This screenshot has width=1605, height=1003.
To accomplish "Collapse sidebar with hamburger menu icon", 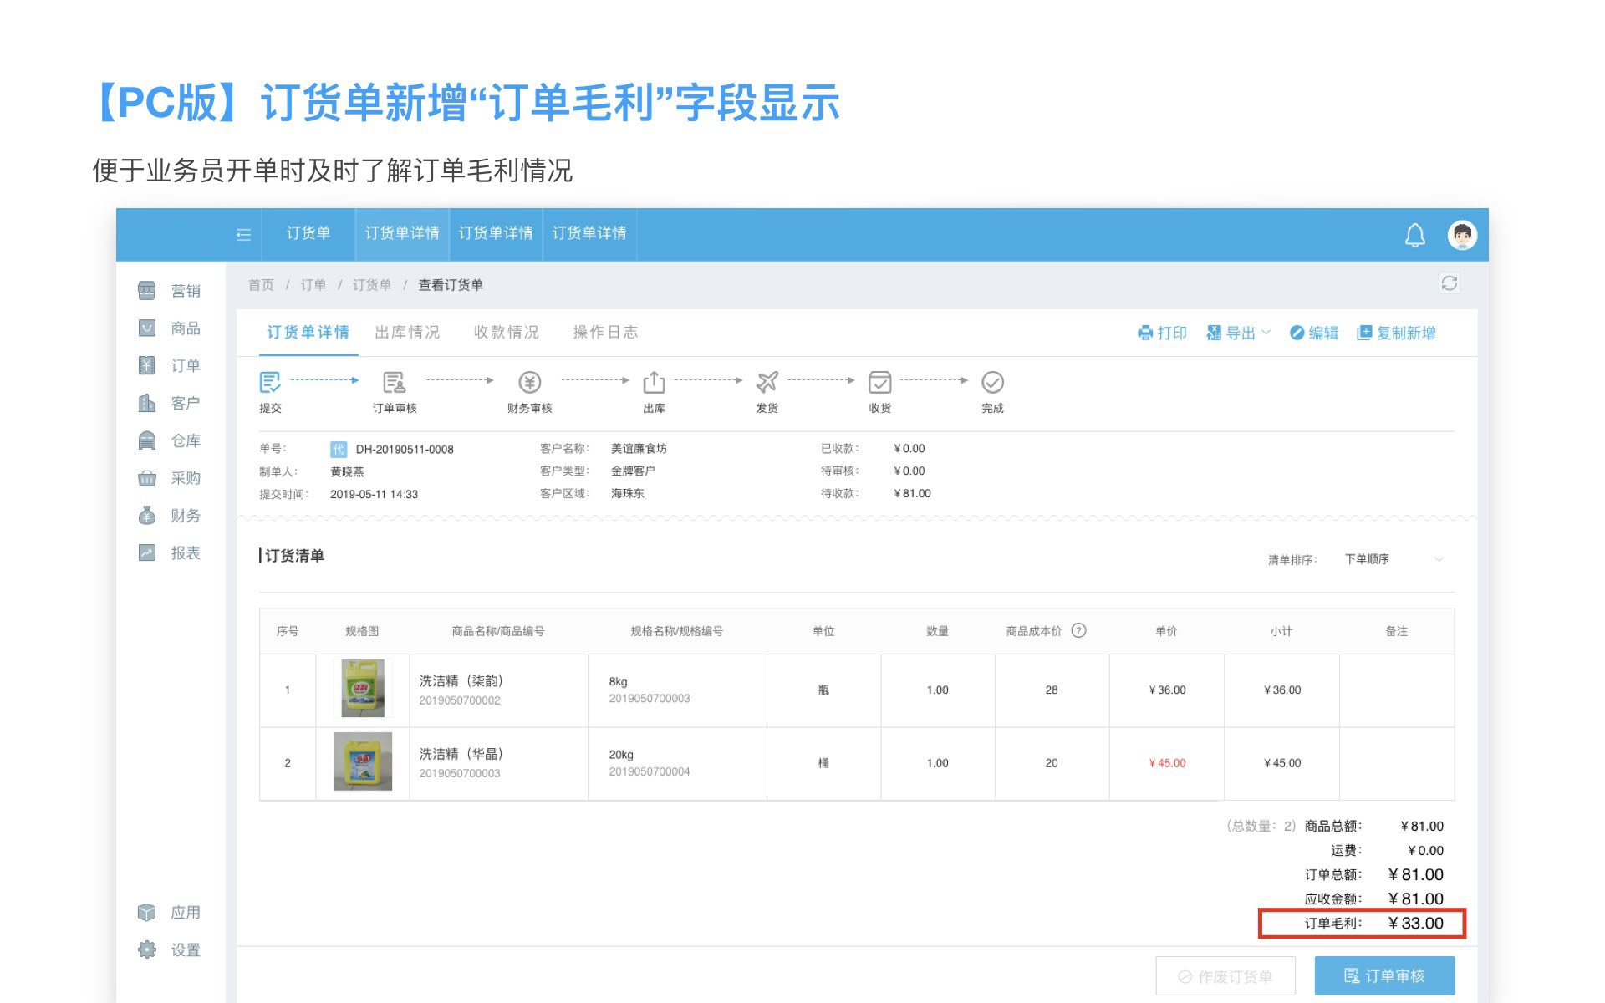I will [243, 235].
